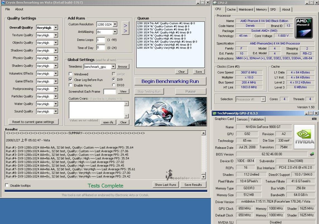This screenshot has height=224, width=319.
Task: Click the Custom Cvars text area
Action: (x=97, y=110)
